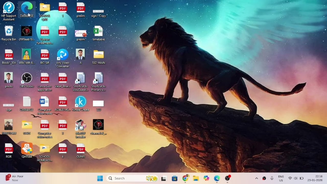Open Shortcut to ViduQuesti document

coord(80,82)
